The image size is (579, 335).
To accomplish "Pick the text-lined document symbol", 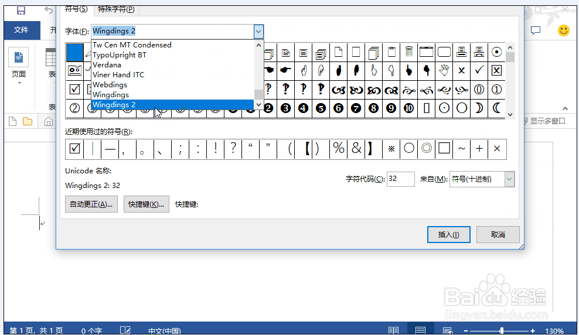I will pos(303,52).
